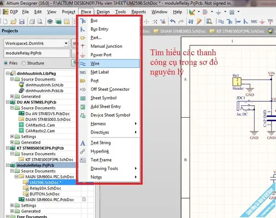This screenshot has height=218, width=276.
Task: Select LM2596.SchDoc in project tree
Action: coord(45,183)
